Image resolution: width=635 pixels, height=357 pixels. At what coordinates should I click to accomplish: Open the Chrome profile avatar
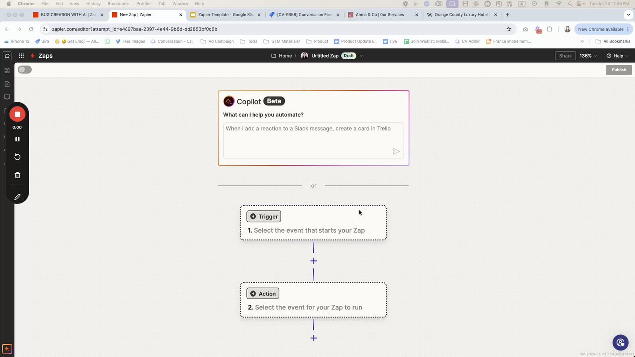567,29
